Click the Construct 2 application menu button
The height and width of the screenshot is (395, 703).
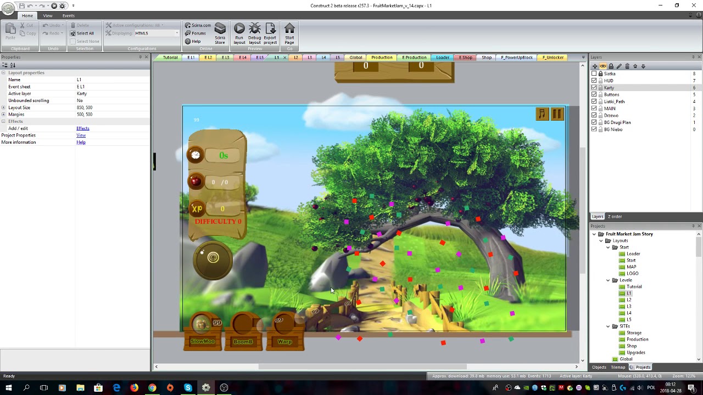(x=8, y=8)
